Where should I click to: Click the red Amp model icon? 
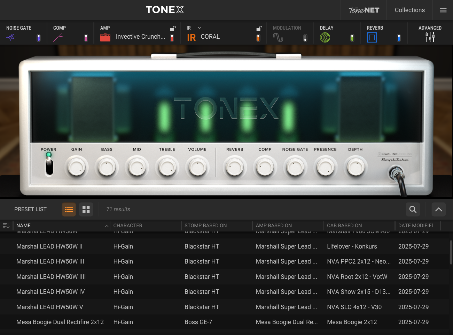[x=105, y=37]
